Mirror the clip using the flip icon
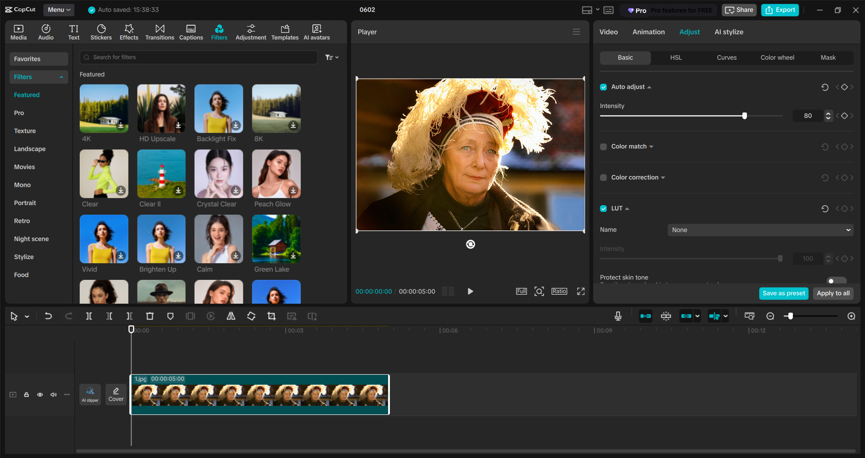 (231, 316)
